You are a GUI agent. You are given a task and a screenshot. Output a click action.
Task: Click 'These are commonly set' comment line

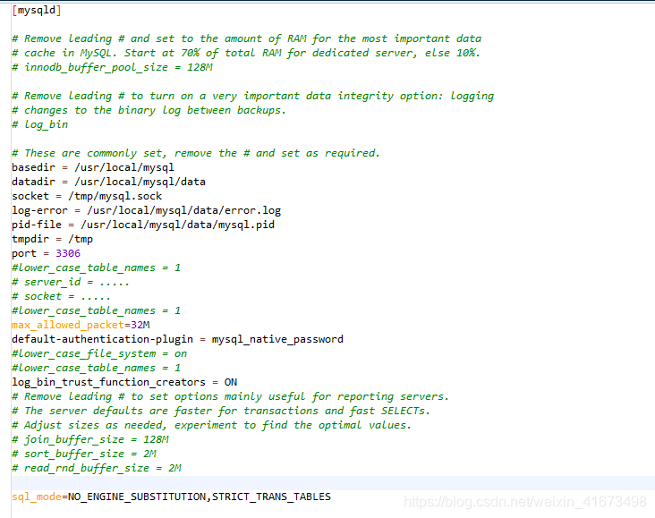point(196,153)
